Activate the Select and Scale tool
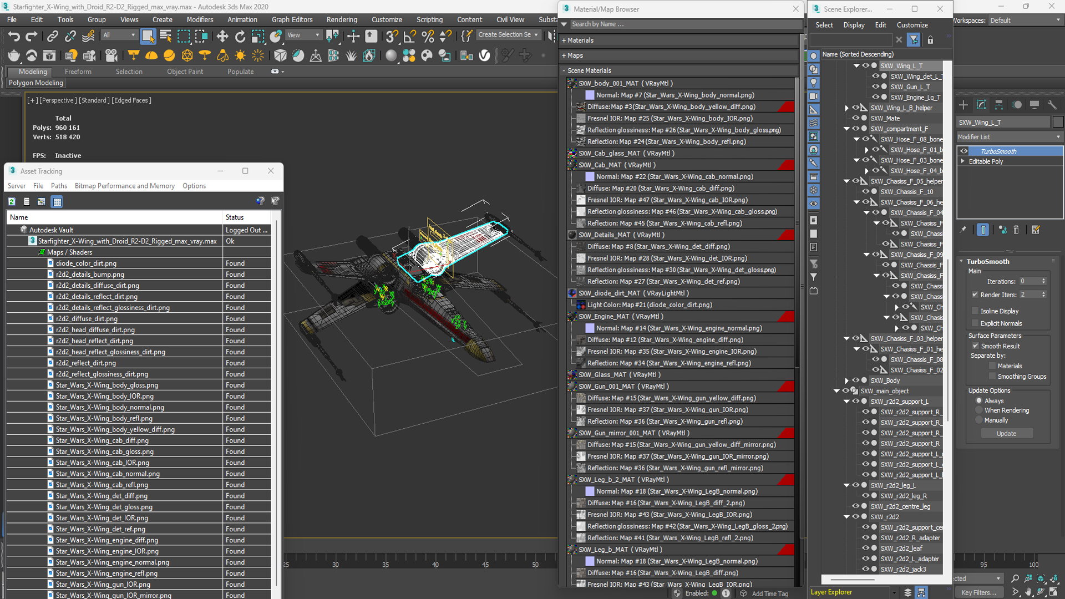1065x599 pixels. coord(257,37)
